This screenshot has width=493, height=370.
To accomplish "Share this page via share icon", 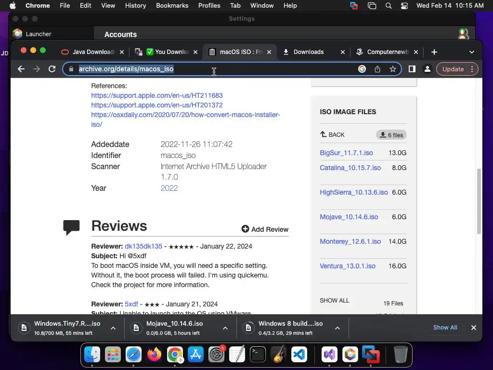I will coord(377,69).
